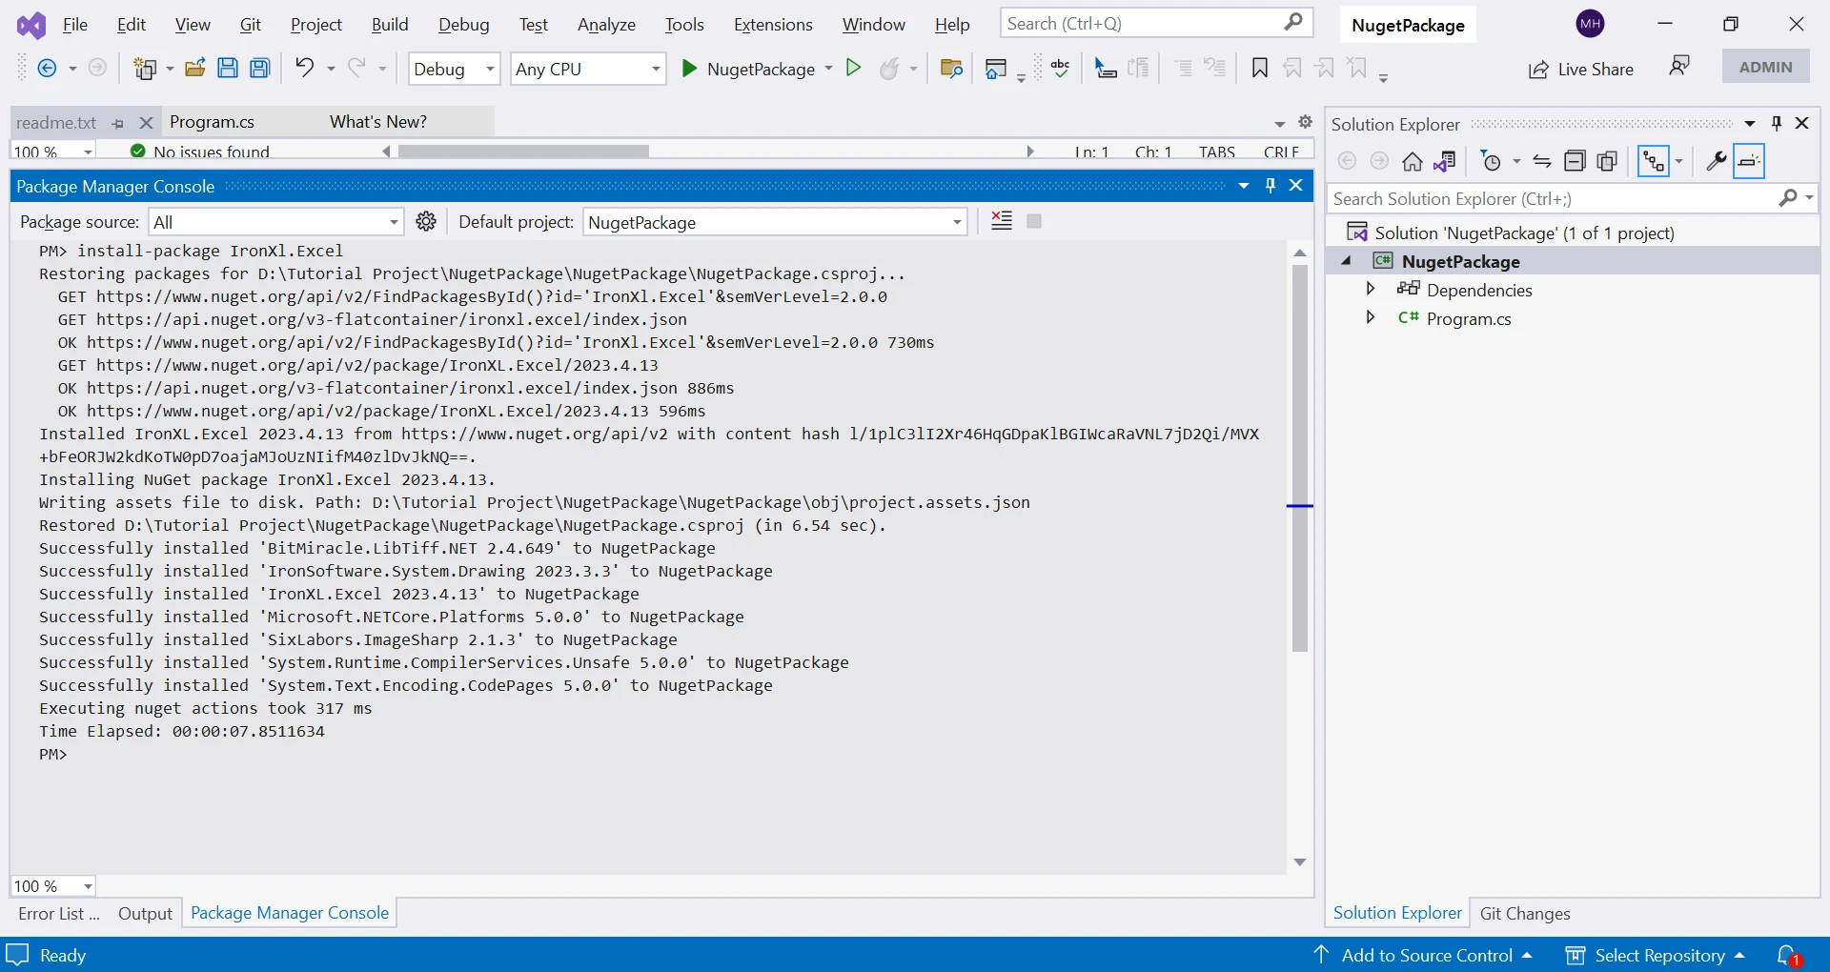
Task: Click the Search (Ctrl+Q) box
Action: [x=1156, y=24]
